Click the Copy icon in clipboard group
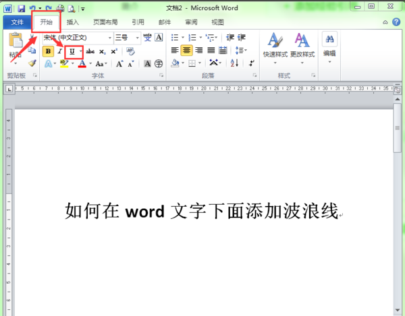Viewport: 405px width, 316px height. (x=32, y=50)
